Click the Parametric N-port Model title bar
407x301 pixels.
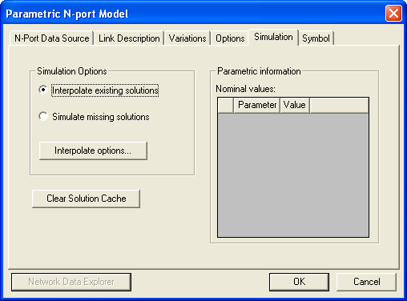[187, 14]
